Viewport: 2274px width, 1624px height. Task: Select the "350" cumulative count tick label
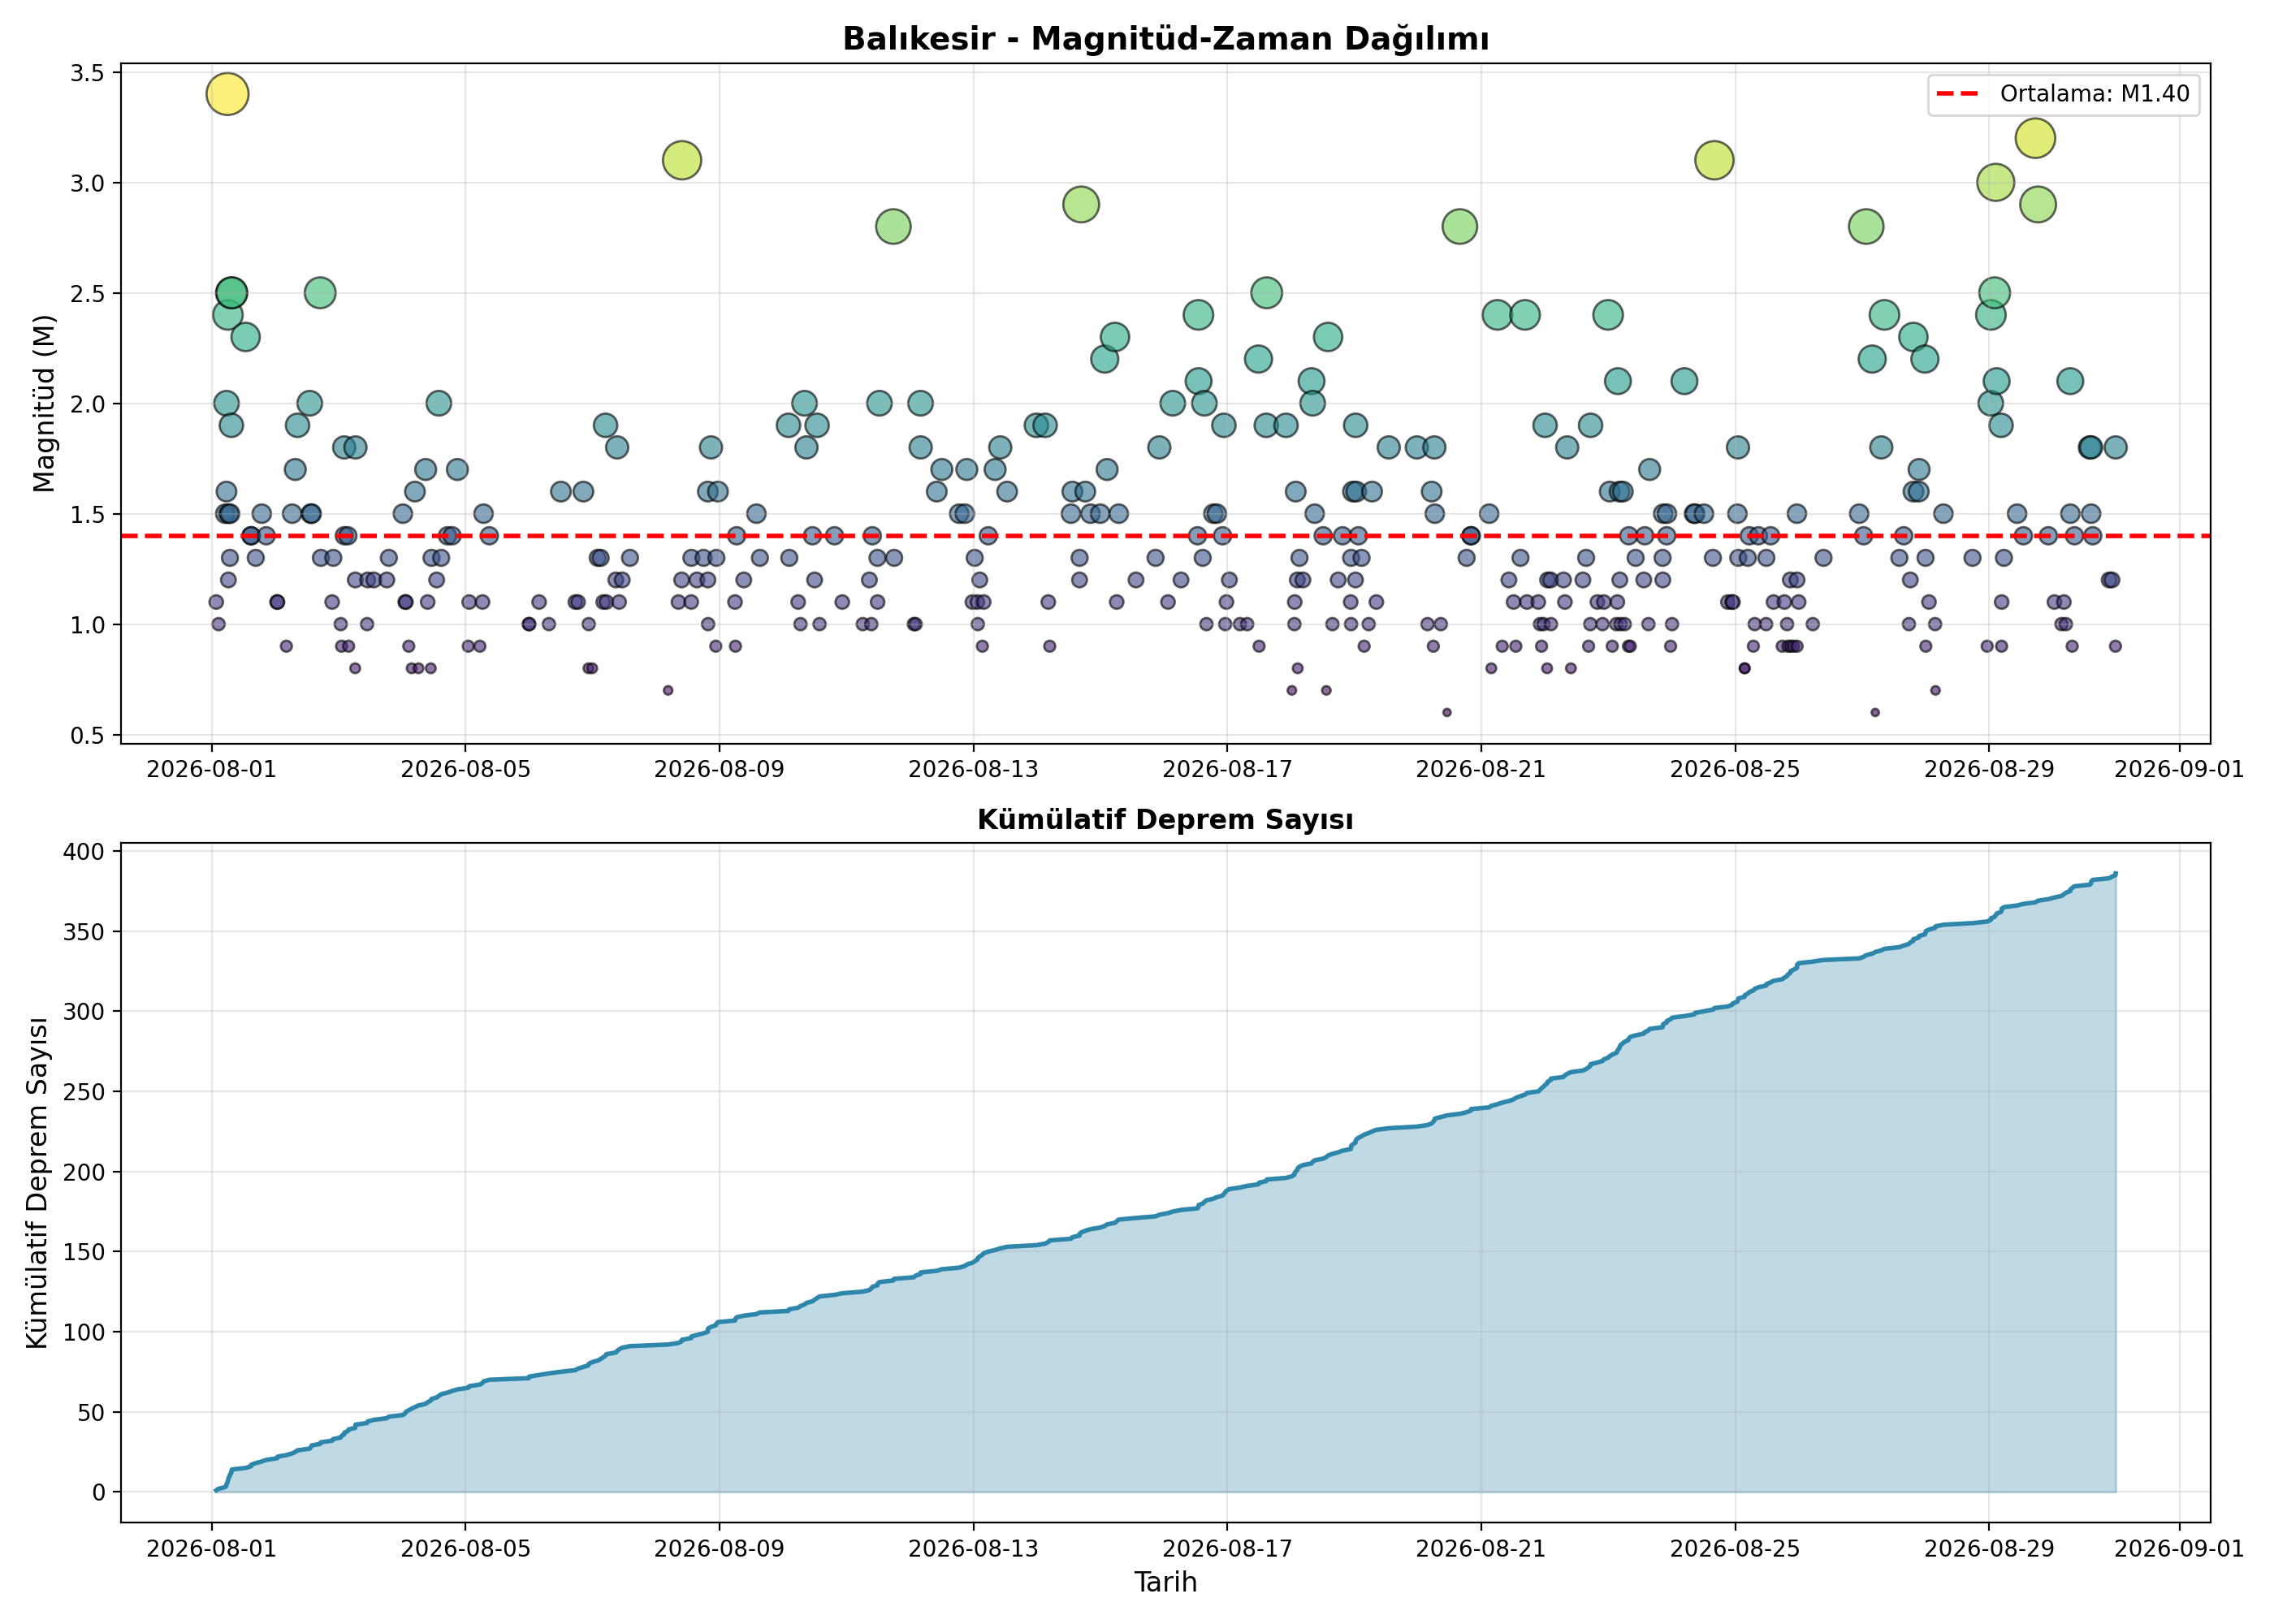[85, 932]
